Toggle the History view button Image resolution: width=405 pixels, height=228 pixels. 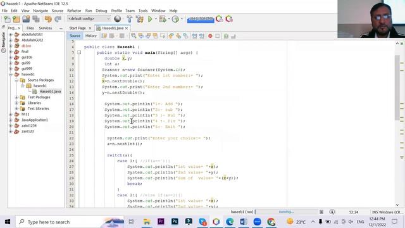[x=91, y=35]
